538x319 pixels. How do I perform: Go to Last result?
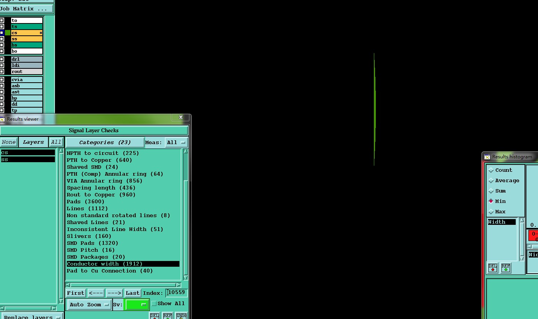133,293
